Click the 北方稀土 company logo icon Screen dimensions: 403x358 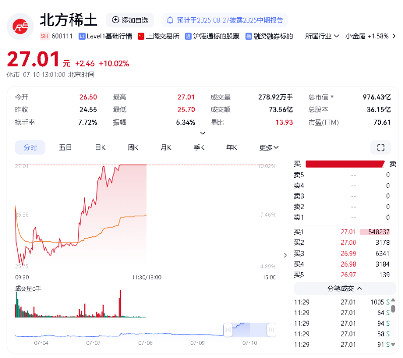pos(20,26)
